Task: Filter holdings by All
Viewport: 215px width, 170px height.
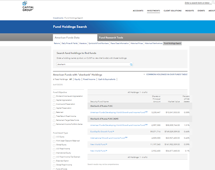Action: [71, 79]
